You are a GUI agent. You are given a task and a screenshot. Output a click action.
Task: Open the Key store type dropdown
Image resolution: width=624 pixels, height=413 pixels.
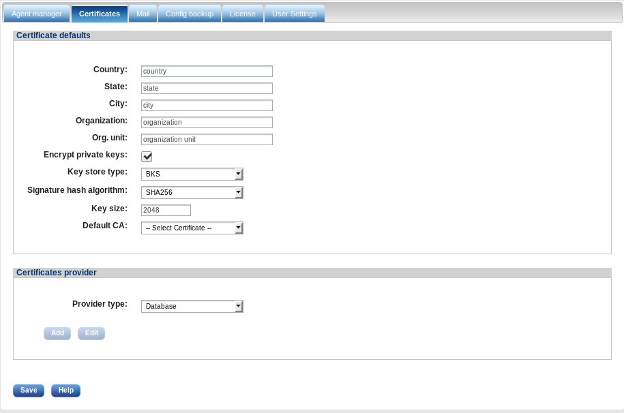(192, 174)
